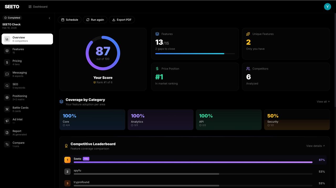Open leaderboard View details link
Viewport: 336px width, 188px height.
(x=315, y=146)
